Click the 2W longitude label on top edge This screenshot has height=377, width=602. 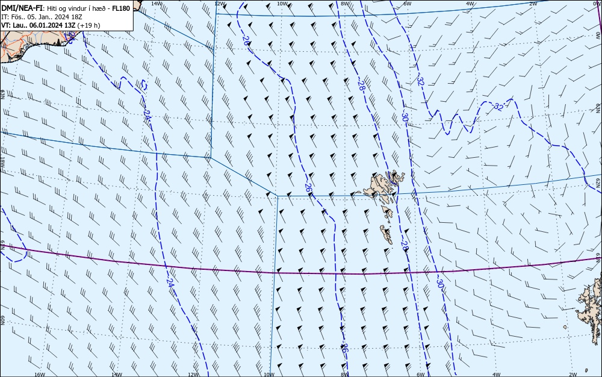pos(533,4)
